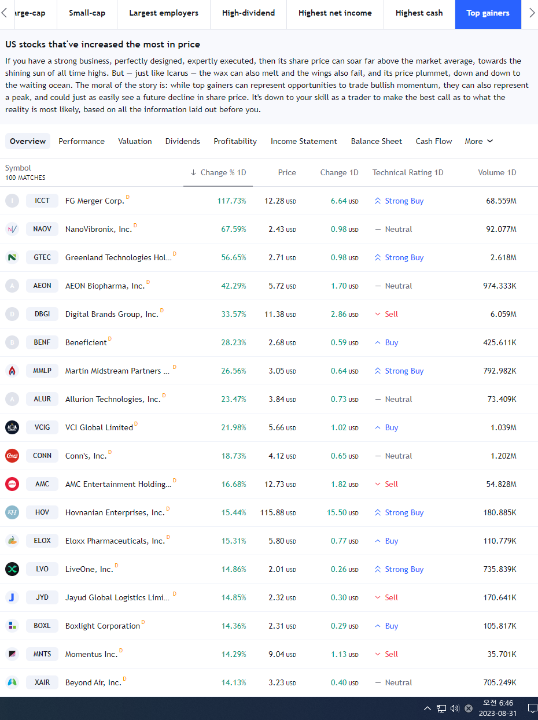Sort by Symbol column header

pyautogui.click(x=18, y=168)
